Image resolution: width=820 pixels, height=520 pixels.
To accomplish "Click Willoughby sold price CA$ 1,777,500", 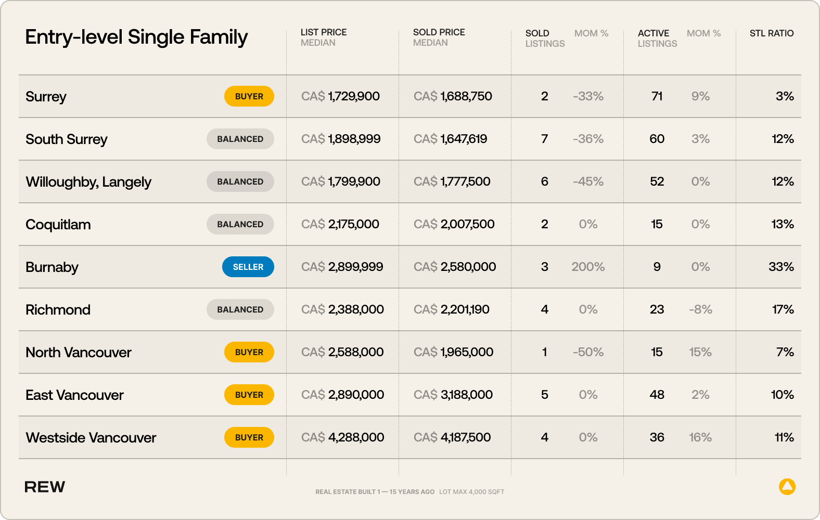I will (452, 181).
